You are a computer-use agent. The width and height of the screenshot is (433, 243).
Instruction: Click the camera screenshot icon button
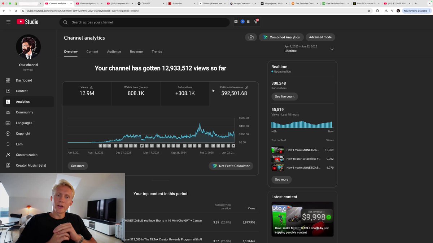pyautogui.click(x=251, y=37)
